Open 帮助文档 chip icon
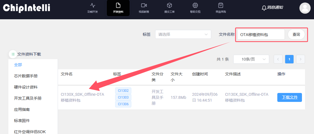Viewport: 314px width, 134px height. click(195, 6)
